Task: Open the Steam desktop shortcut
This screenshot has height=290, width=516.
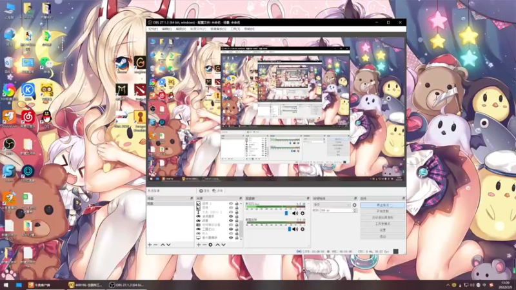Action: click(x=122, y=64)
